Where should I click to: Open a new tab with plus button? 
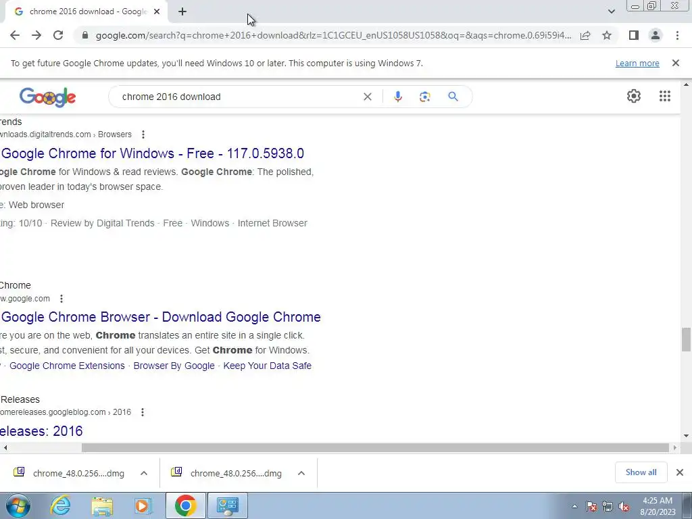(182, 11)
